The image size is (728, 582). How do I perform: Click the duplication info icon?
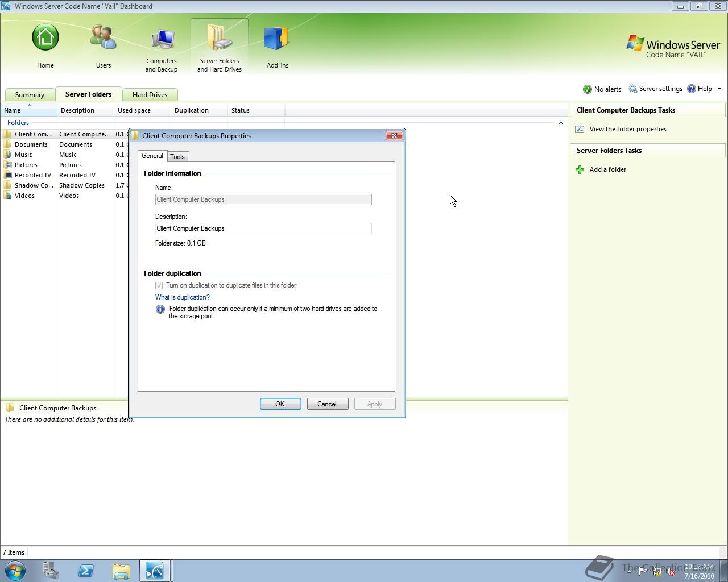click(160, 309)
